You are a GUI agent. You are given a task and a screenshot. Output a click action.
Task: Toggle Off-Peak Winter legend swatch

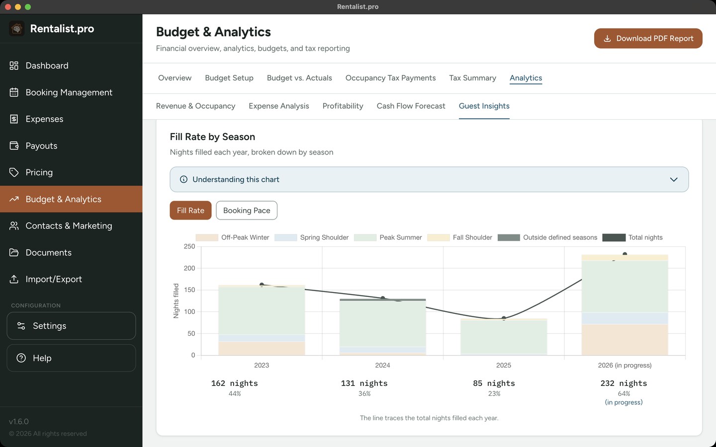click(207, 237)
